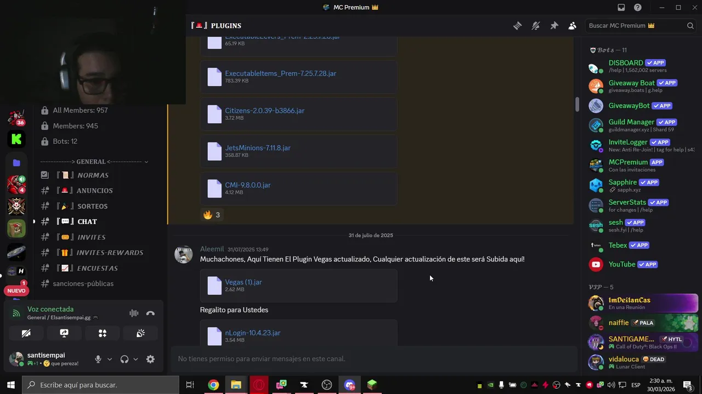Open Aleemil's avatar profile

click(183, 254)
